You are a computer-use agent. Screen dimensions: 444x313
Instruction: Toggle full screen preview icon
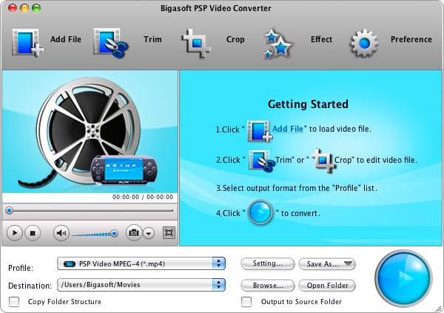coord(169,233)
